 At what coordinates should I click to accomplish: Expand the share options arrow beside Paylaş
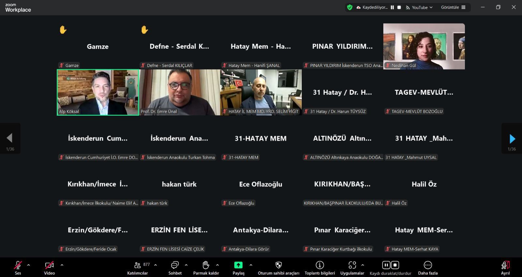coord(251,265)
